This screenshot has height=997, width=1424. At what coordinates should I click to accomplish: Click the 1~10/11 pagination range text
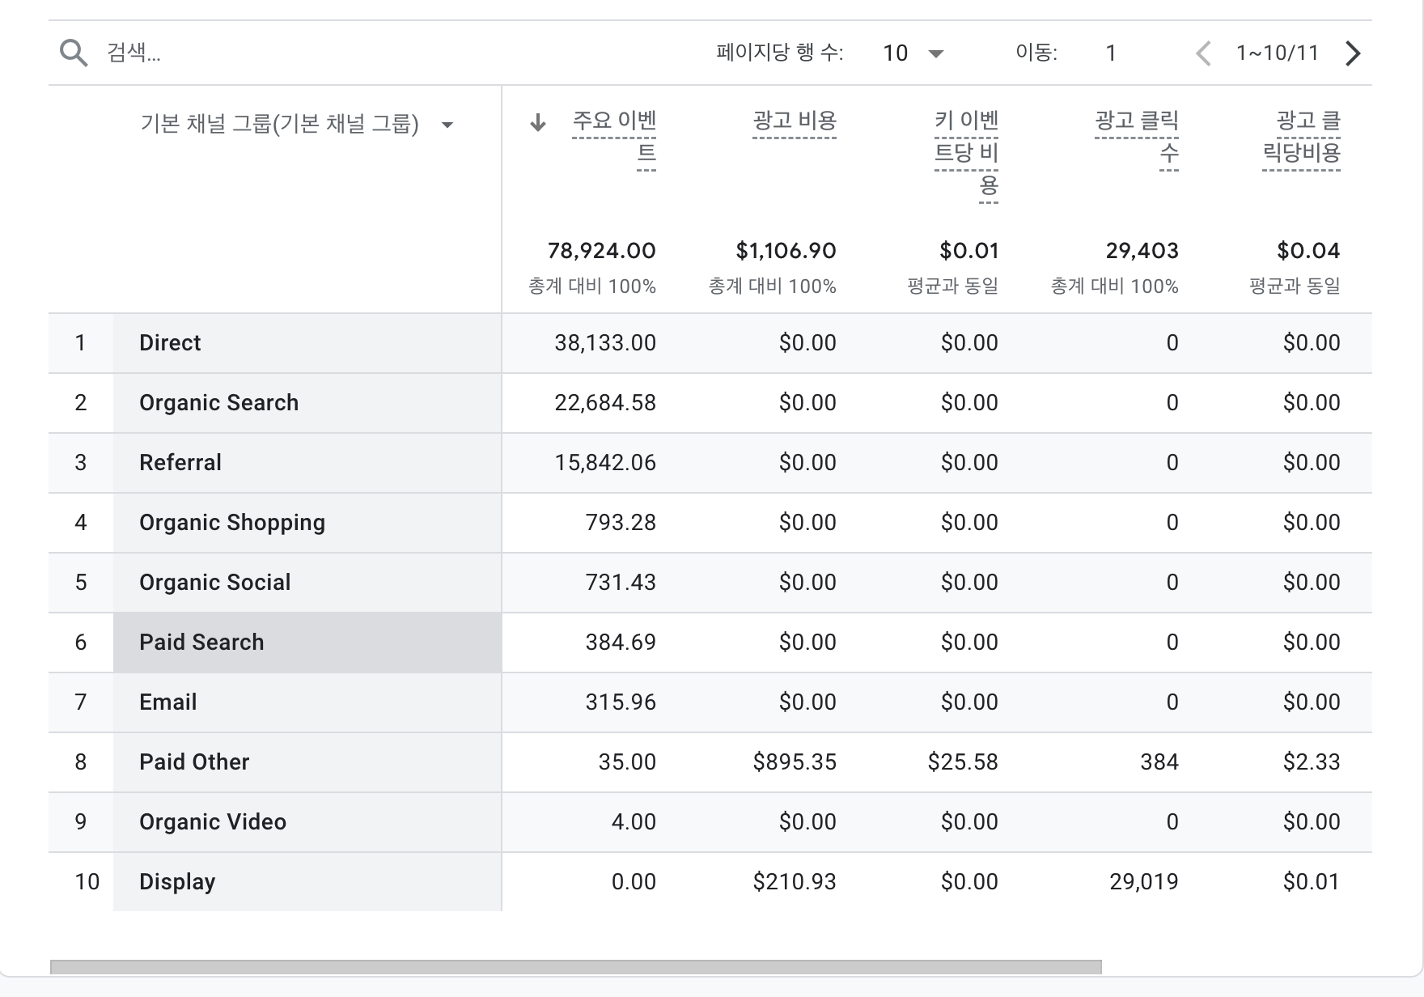pos(1278,53)
